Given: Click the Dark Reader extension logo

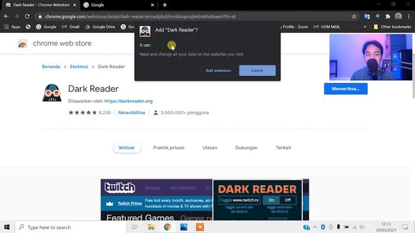Looking at the screenshot, I should [52, 93].
